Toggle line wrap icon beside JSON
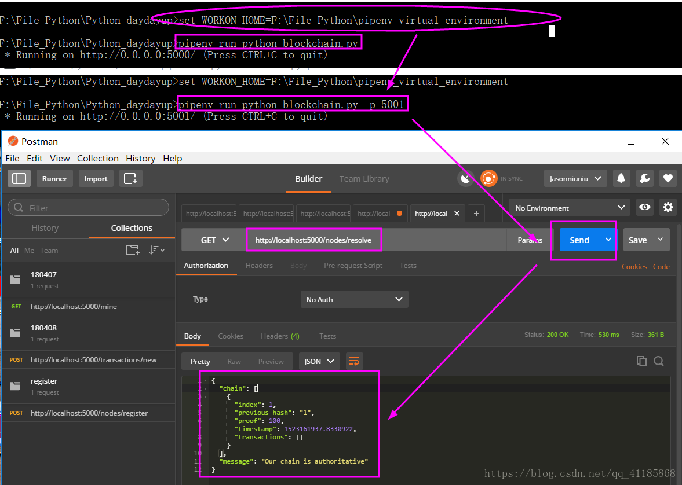682x485 pixels. tap(354, 361)
